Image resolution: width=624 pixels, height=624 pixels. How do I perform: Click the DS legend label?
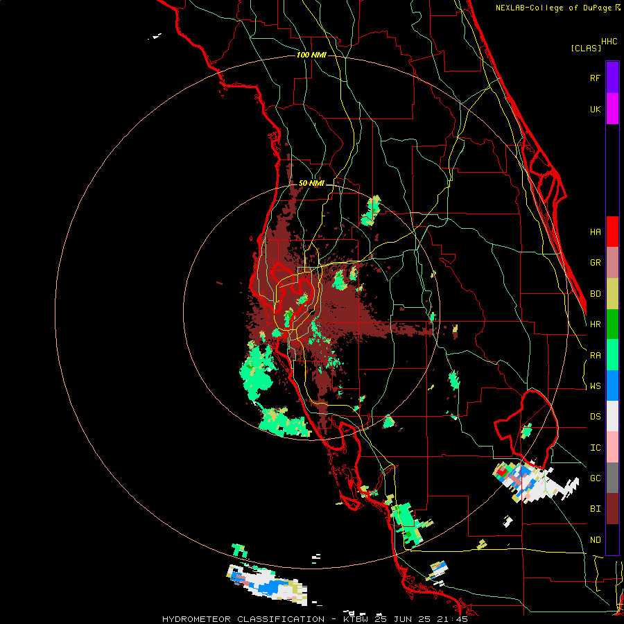click(595, 417)
